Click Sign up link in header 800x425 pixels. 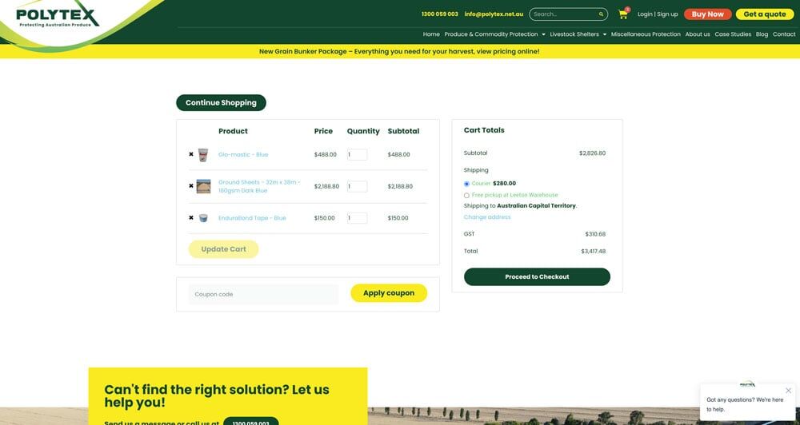coord(667,14)
